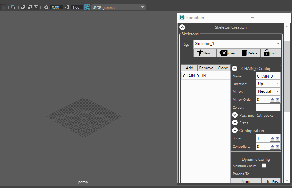Open the sRGB gamma view transform dropdown
The width and height of the screenshot is (292, 188).
[118, 7]
